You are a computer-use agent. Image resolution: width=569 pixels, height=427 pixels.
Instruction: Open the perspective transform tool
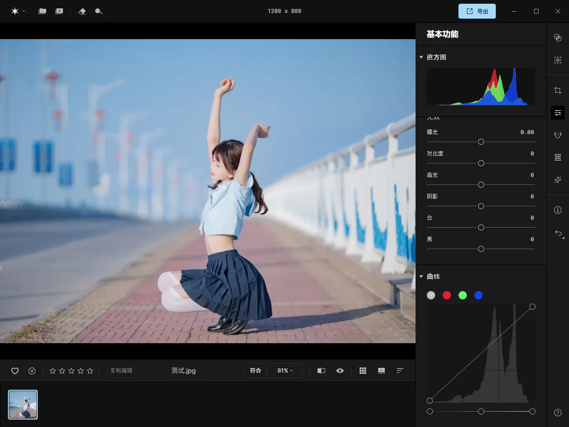point(557,157)
